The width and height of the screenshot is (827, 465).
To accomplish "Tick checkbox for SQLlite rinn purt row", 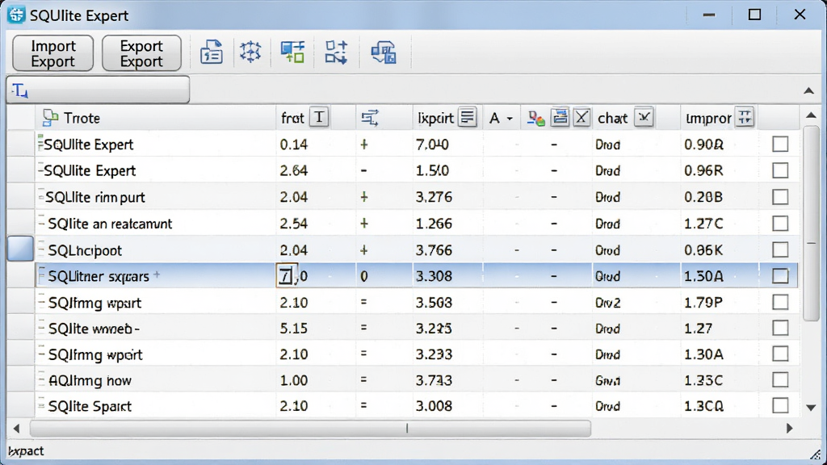I will tap(780, 197).
